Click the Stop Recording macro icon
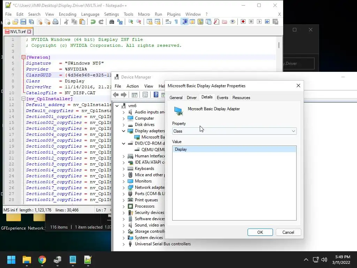The width and height of the screenshot is (357, 268). (251, 22)
